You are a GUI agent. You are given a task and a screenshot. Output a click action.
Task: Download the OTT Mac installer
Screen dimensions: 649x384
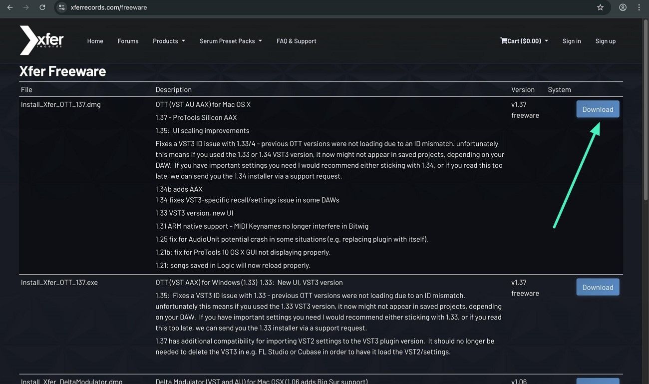(598, 109)
